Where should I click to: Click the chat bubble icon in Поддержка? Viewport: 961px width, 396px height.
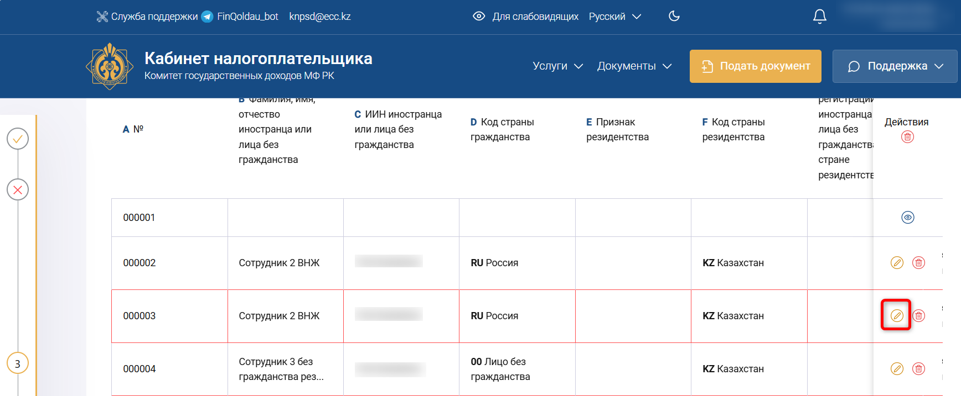[x=854, y=66]
